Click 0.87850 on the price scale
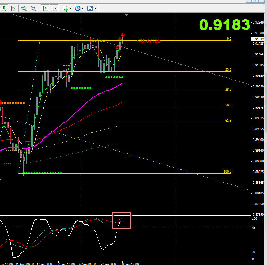The image size is (267, 265). click(258, 204)
